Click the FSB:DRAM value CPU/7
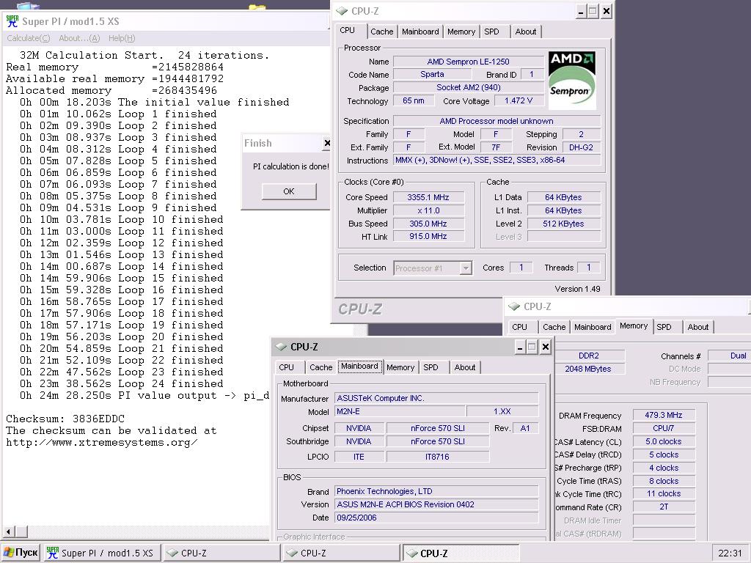751x563 pixels. click(663, 428)
